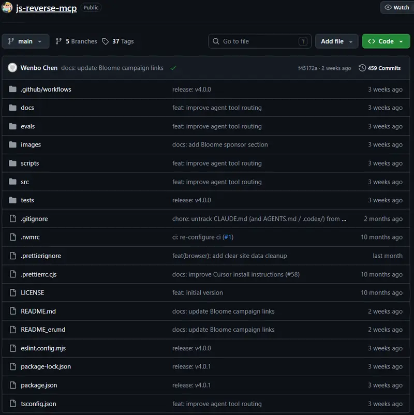Click the green commit status checkmark
Screen dimensions: 414x415
(x=173, y=68)
